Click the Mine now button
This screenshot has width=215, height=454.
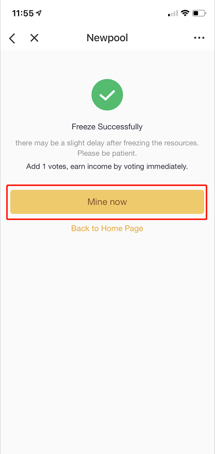107,202
